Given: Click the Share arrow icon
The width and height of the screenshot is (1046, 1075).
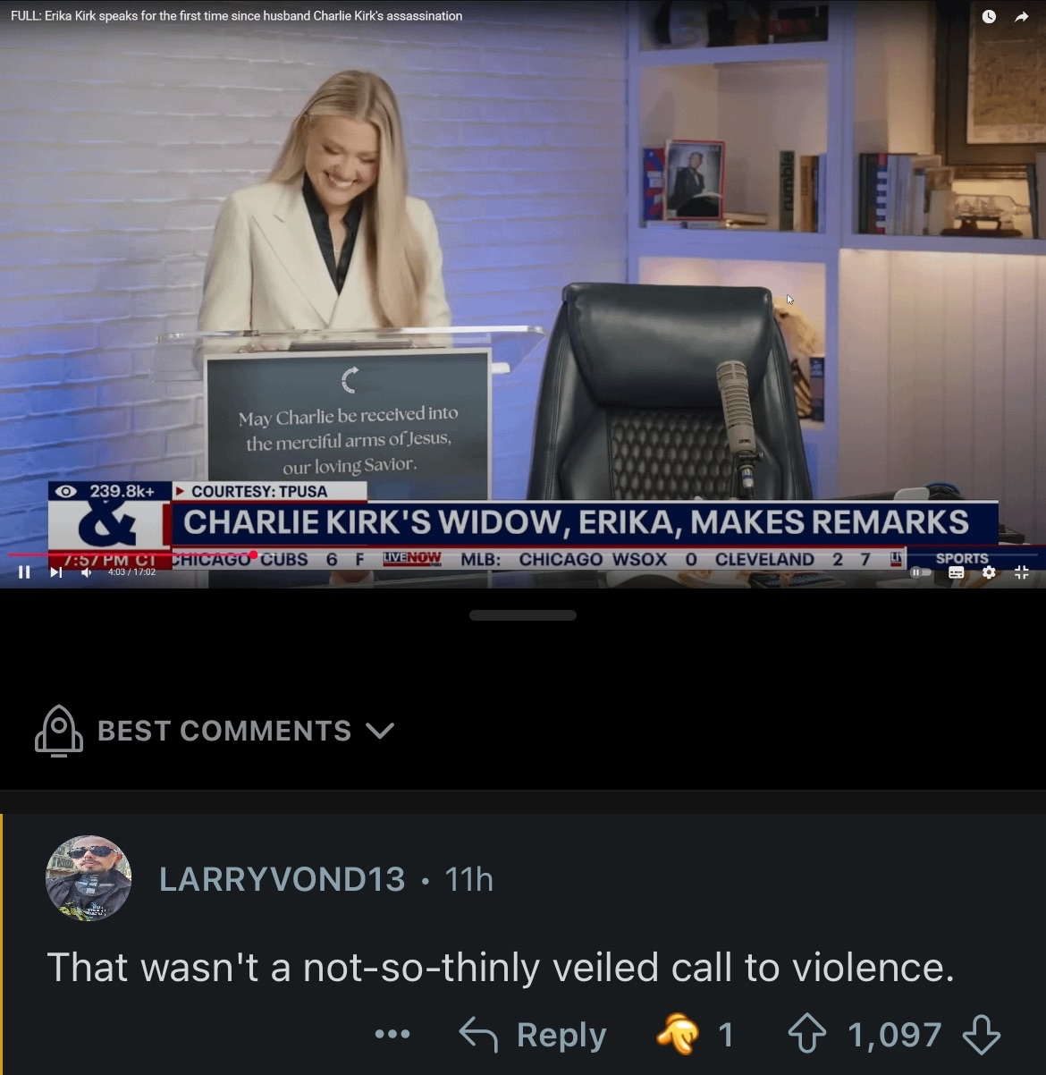Looking at the screenshot, I should coord(1022,17).
